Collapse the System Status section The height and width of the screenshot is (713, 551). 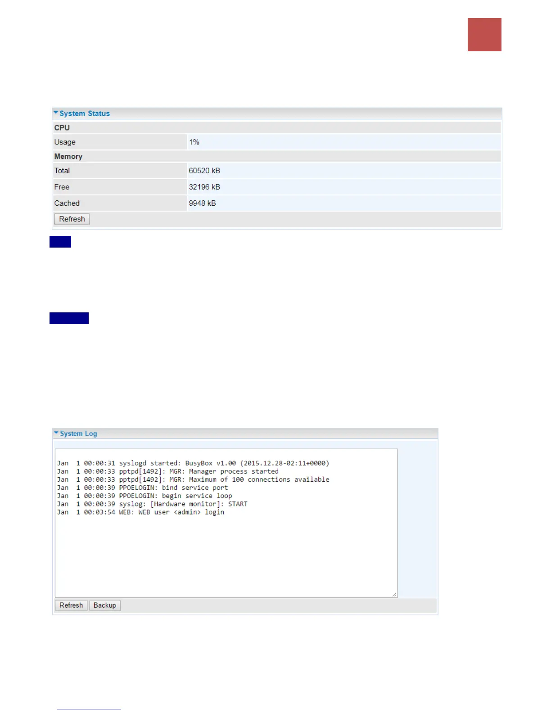coord(56,113)
